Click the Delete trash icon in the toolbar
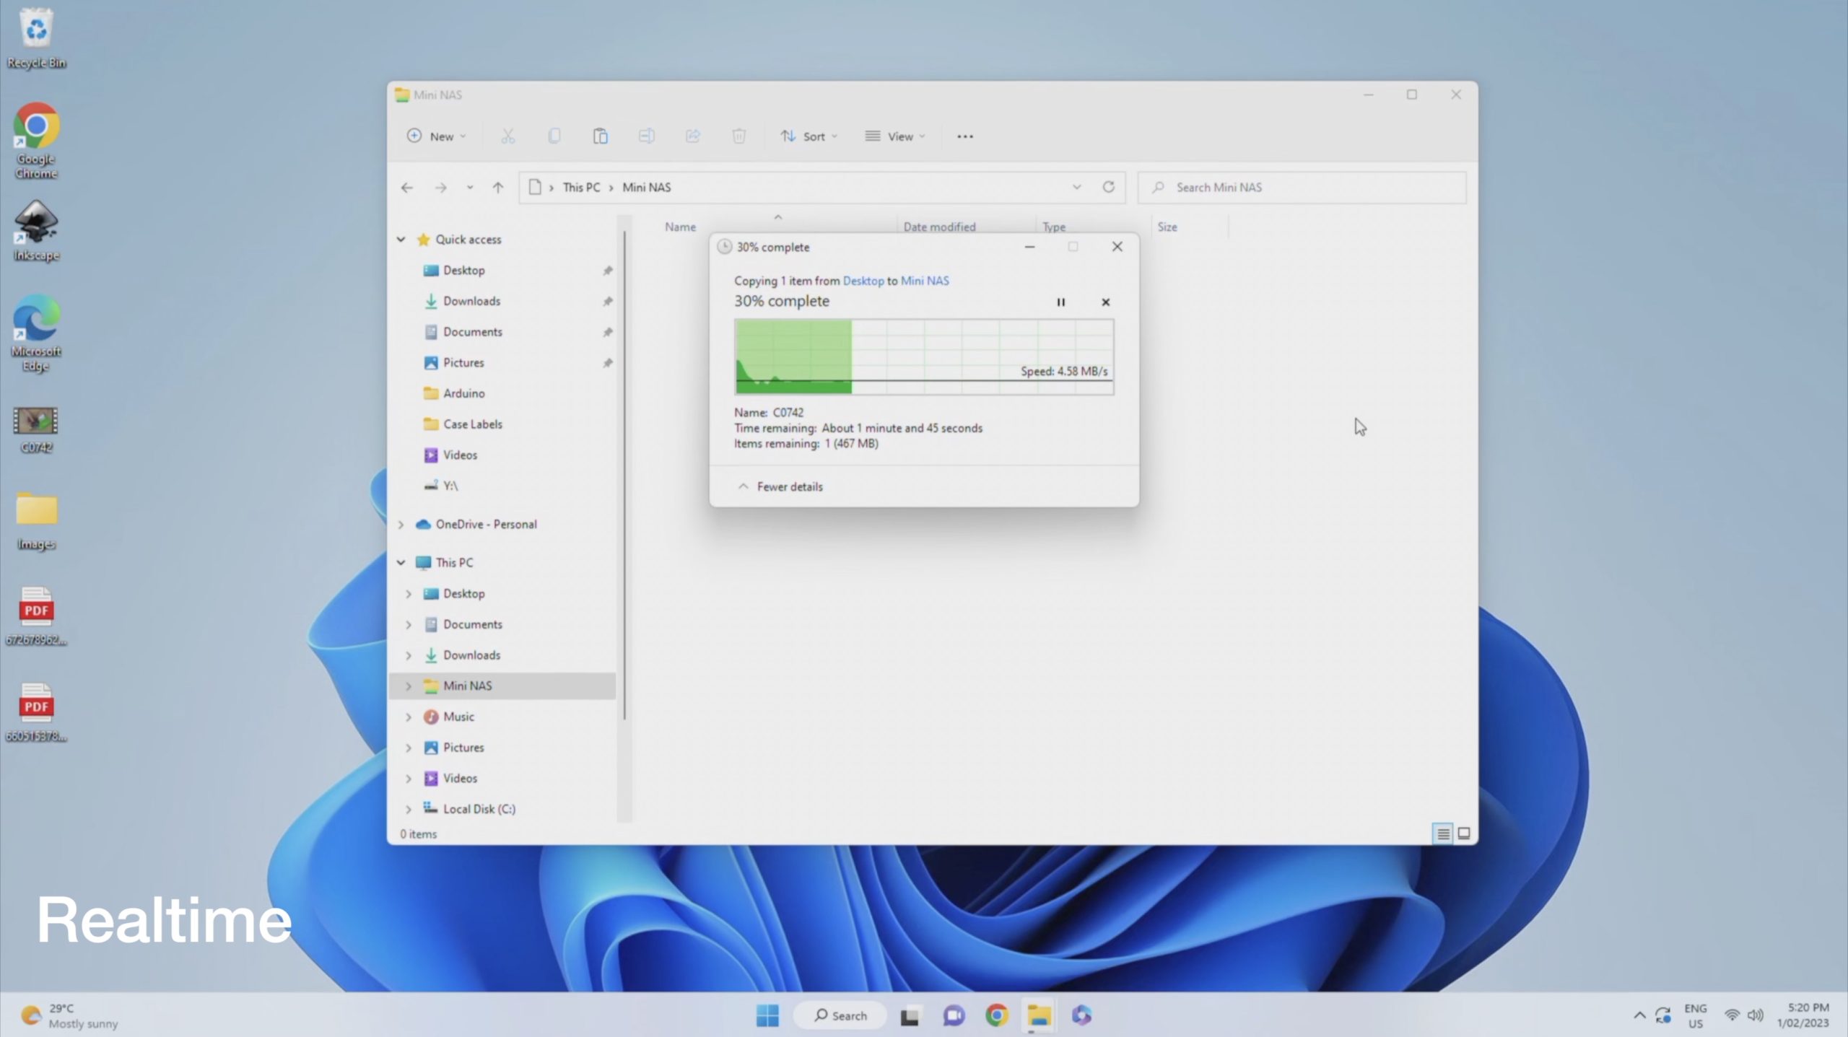 pyautogui.click(x=738, y=136)
